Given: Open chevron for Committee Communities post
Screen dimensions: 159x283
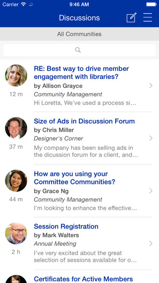Looking at the screenshot, I should tap(151, 191).
